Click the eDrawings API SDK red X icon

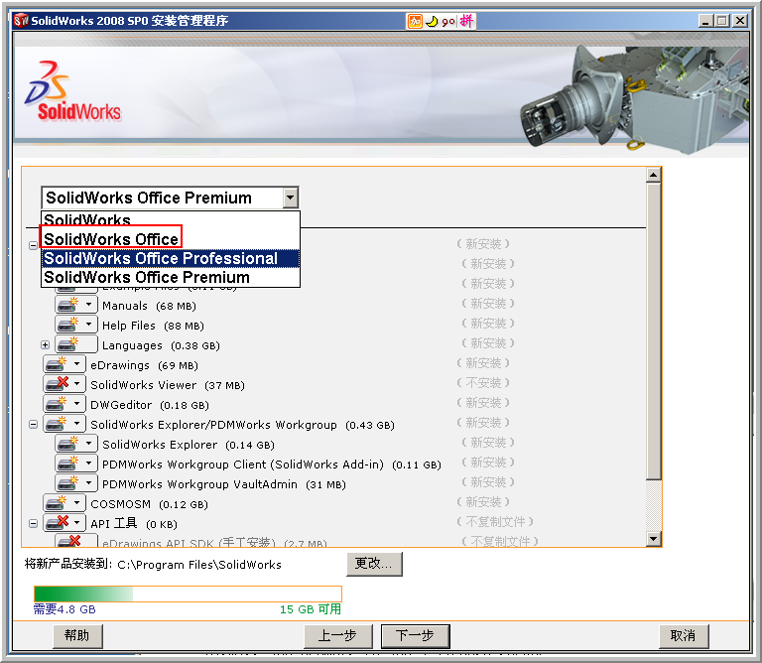[x=68, y=542]
